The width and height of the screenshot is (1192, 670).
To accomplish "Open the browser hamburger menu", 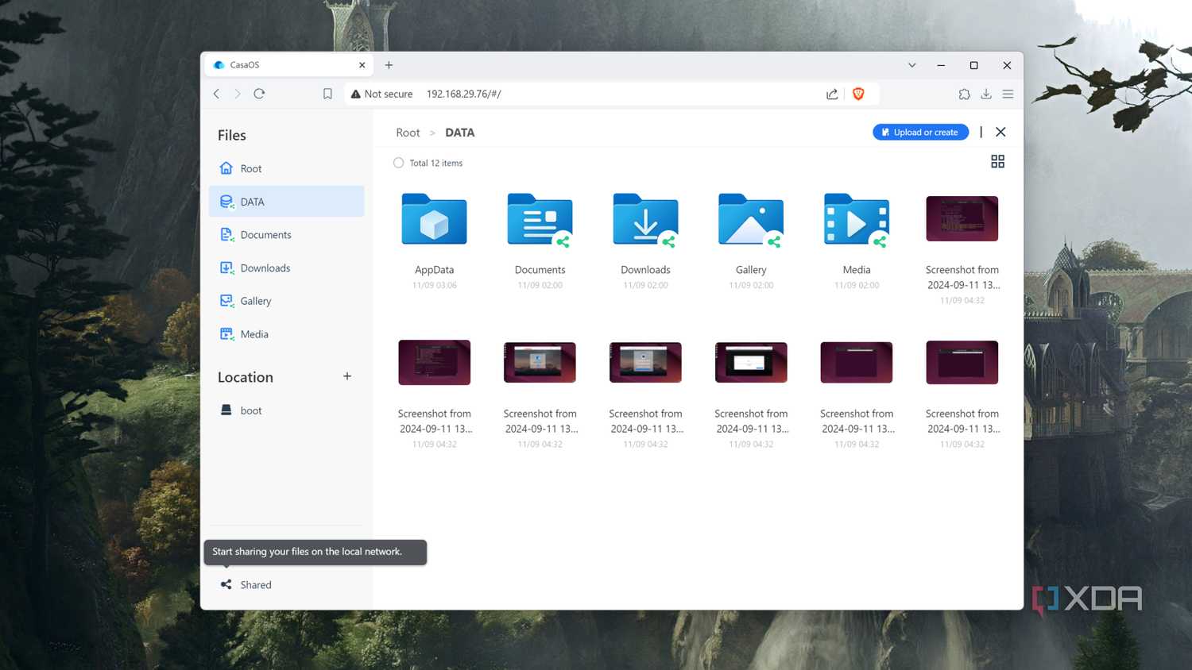I will coord(1008,94).
